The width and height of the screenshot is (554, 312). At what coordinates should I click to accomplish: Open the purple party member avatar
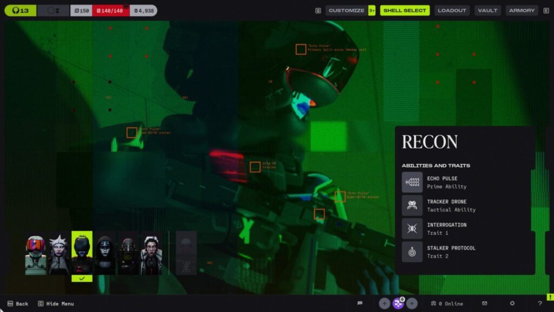[398, 303]
